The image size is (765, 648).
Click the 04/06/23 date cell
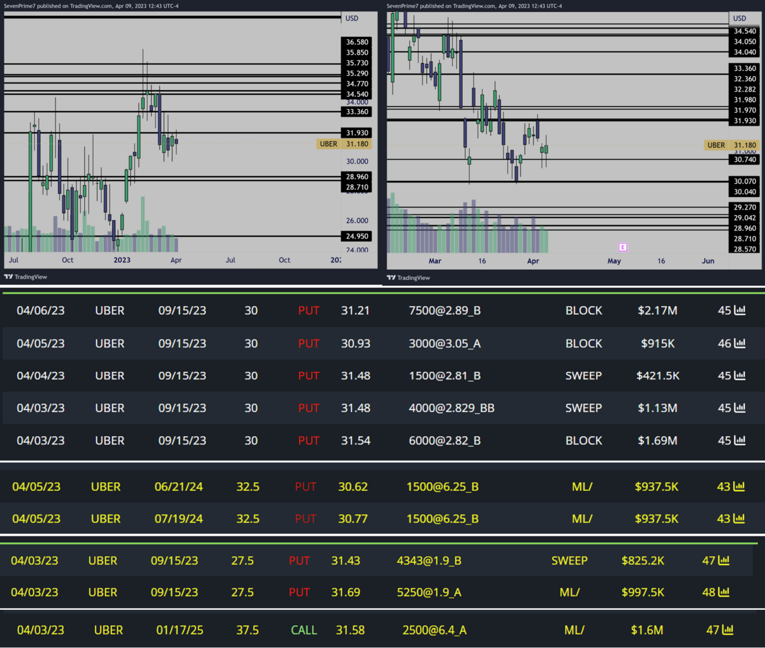(41, 311)
